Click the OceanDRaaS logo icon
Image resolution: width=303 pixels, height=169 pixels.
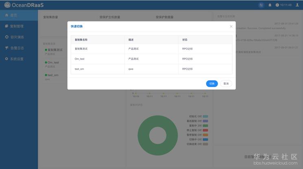click(7, 5)
